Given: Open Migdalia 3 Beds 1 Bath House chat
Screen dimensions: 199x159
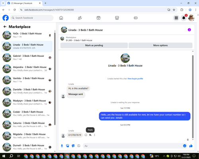Looking at the screenshot, I should tap(27, 136).
